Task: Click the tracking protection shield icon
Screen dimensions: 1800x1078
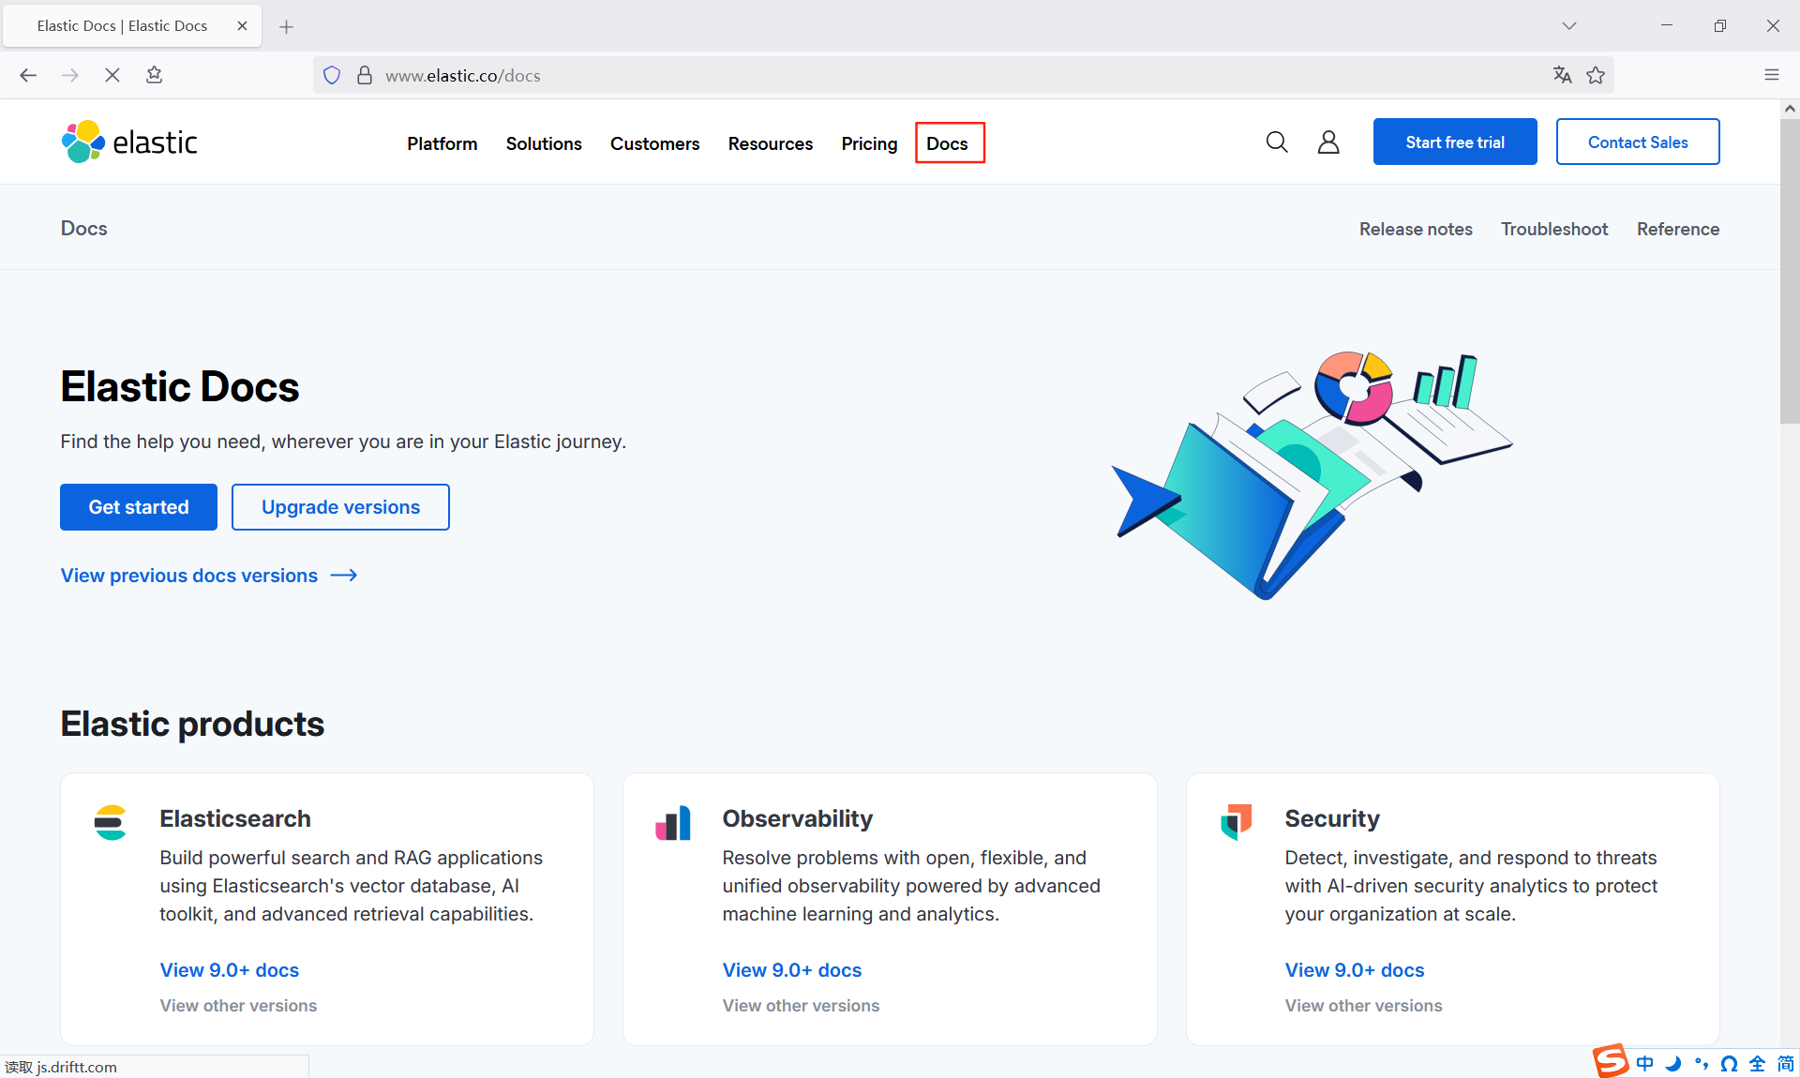Action: 332,75
